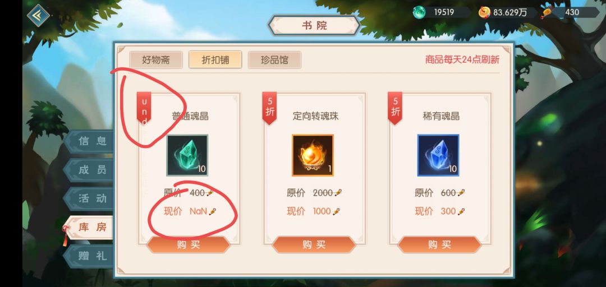Switch to the 好物斋 tab
Image resolution: width=606 pixels, height=287 pixels.
(x=156, y=60)
